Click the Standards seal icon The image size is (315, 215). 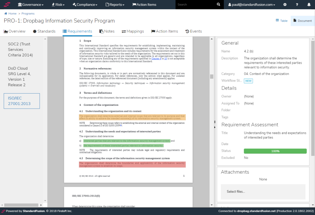[34, 31]
